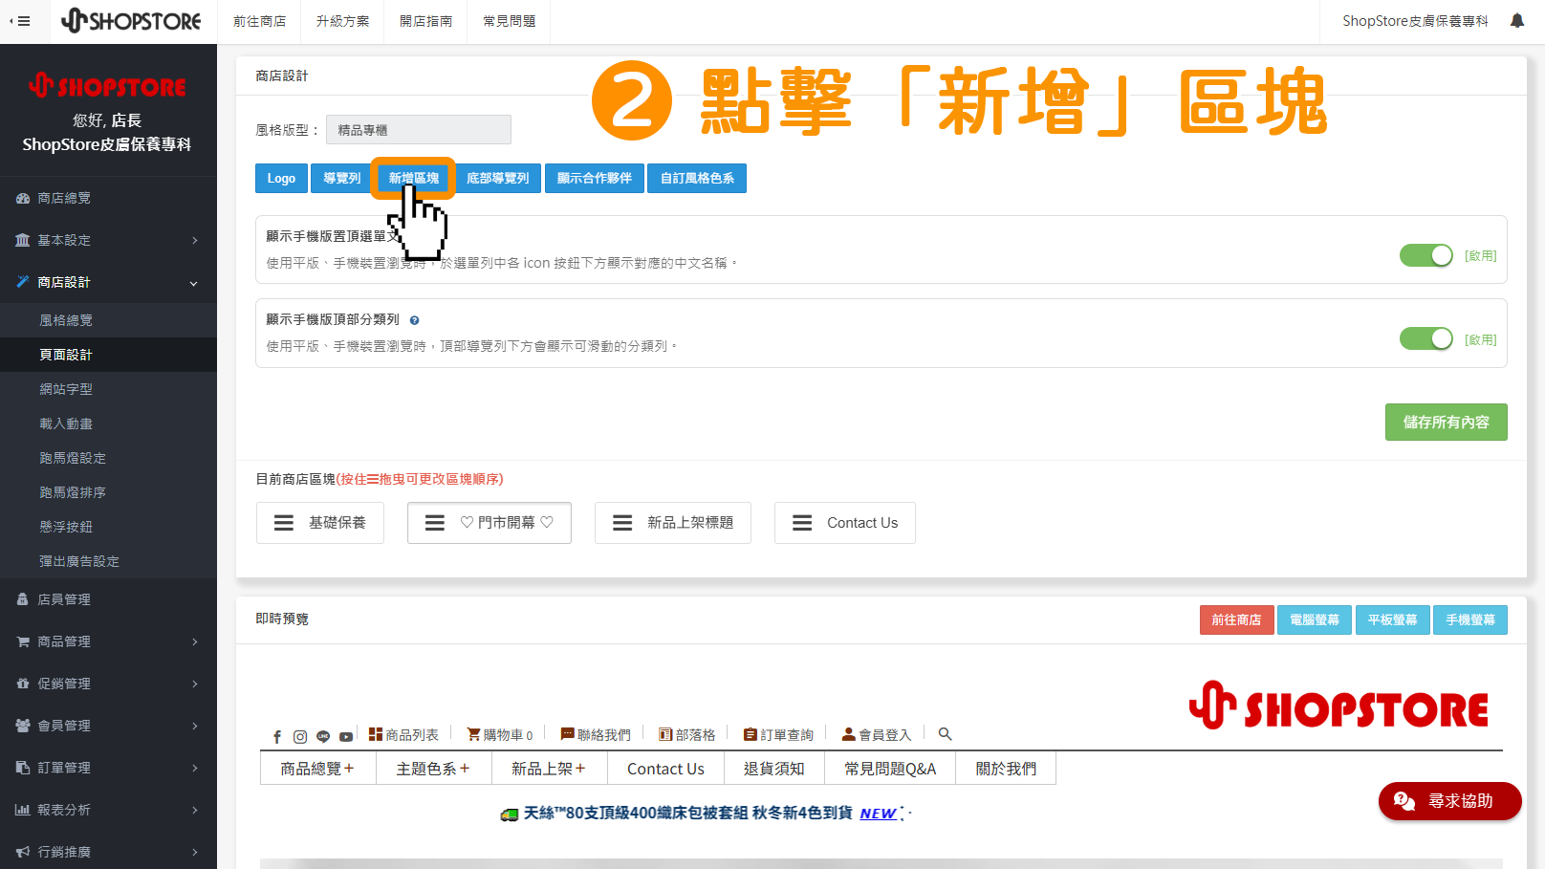Open the YouTube icon in preview
Viewport: 1545px width, 869px height.
pyautogui.click(x=346, y=736)
